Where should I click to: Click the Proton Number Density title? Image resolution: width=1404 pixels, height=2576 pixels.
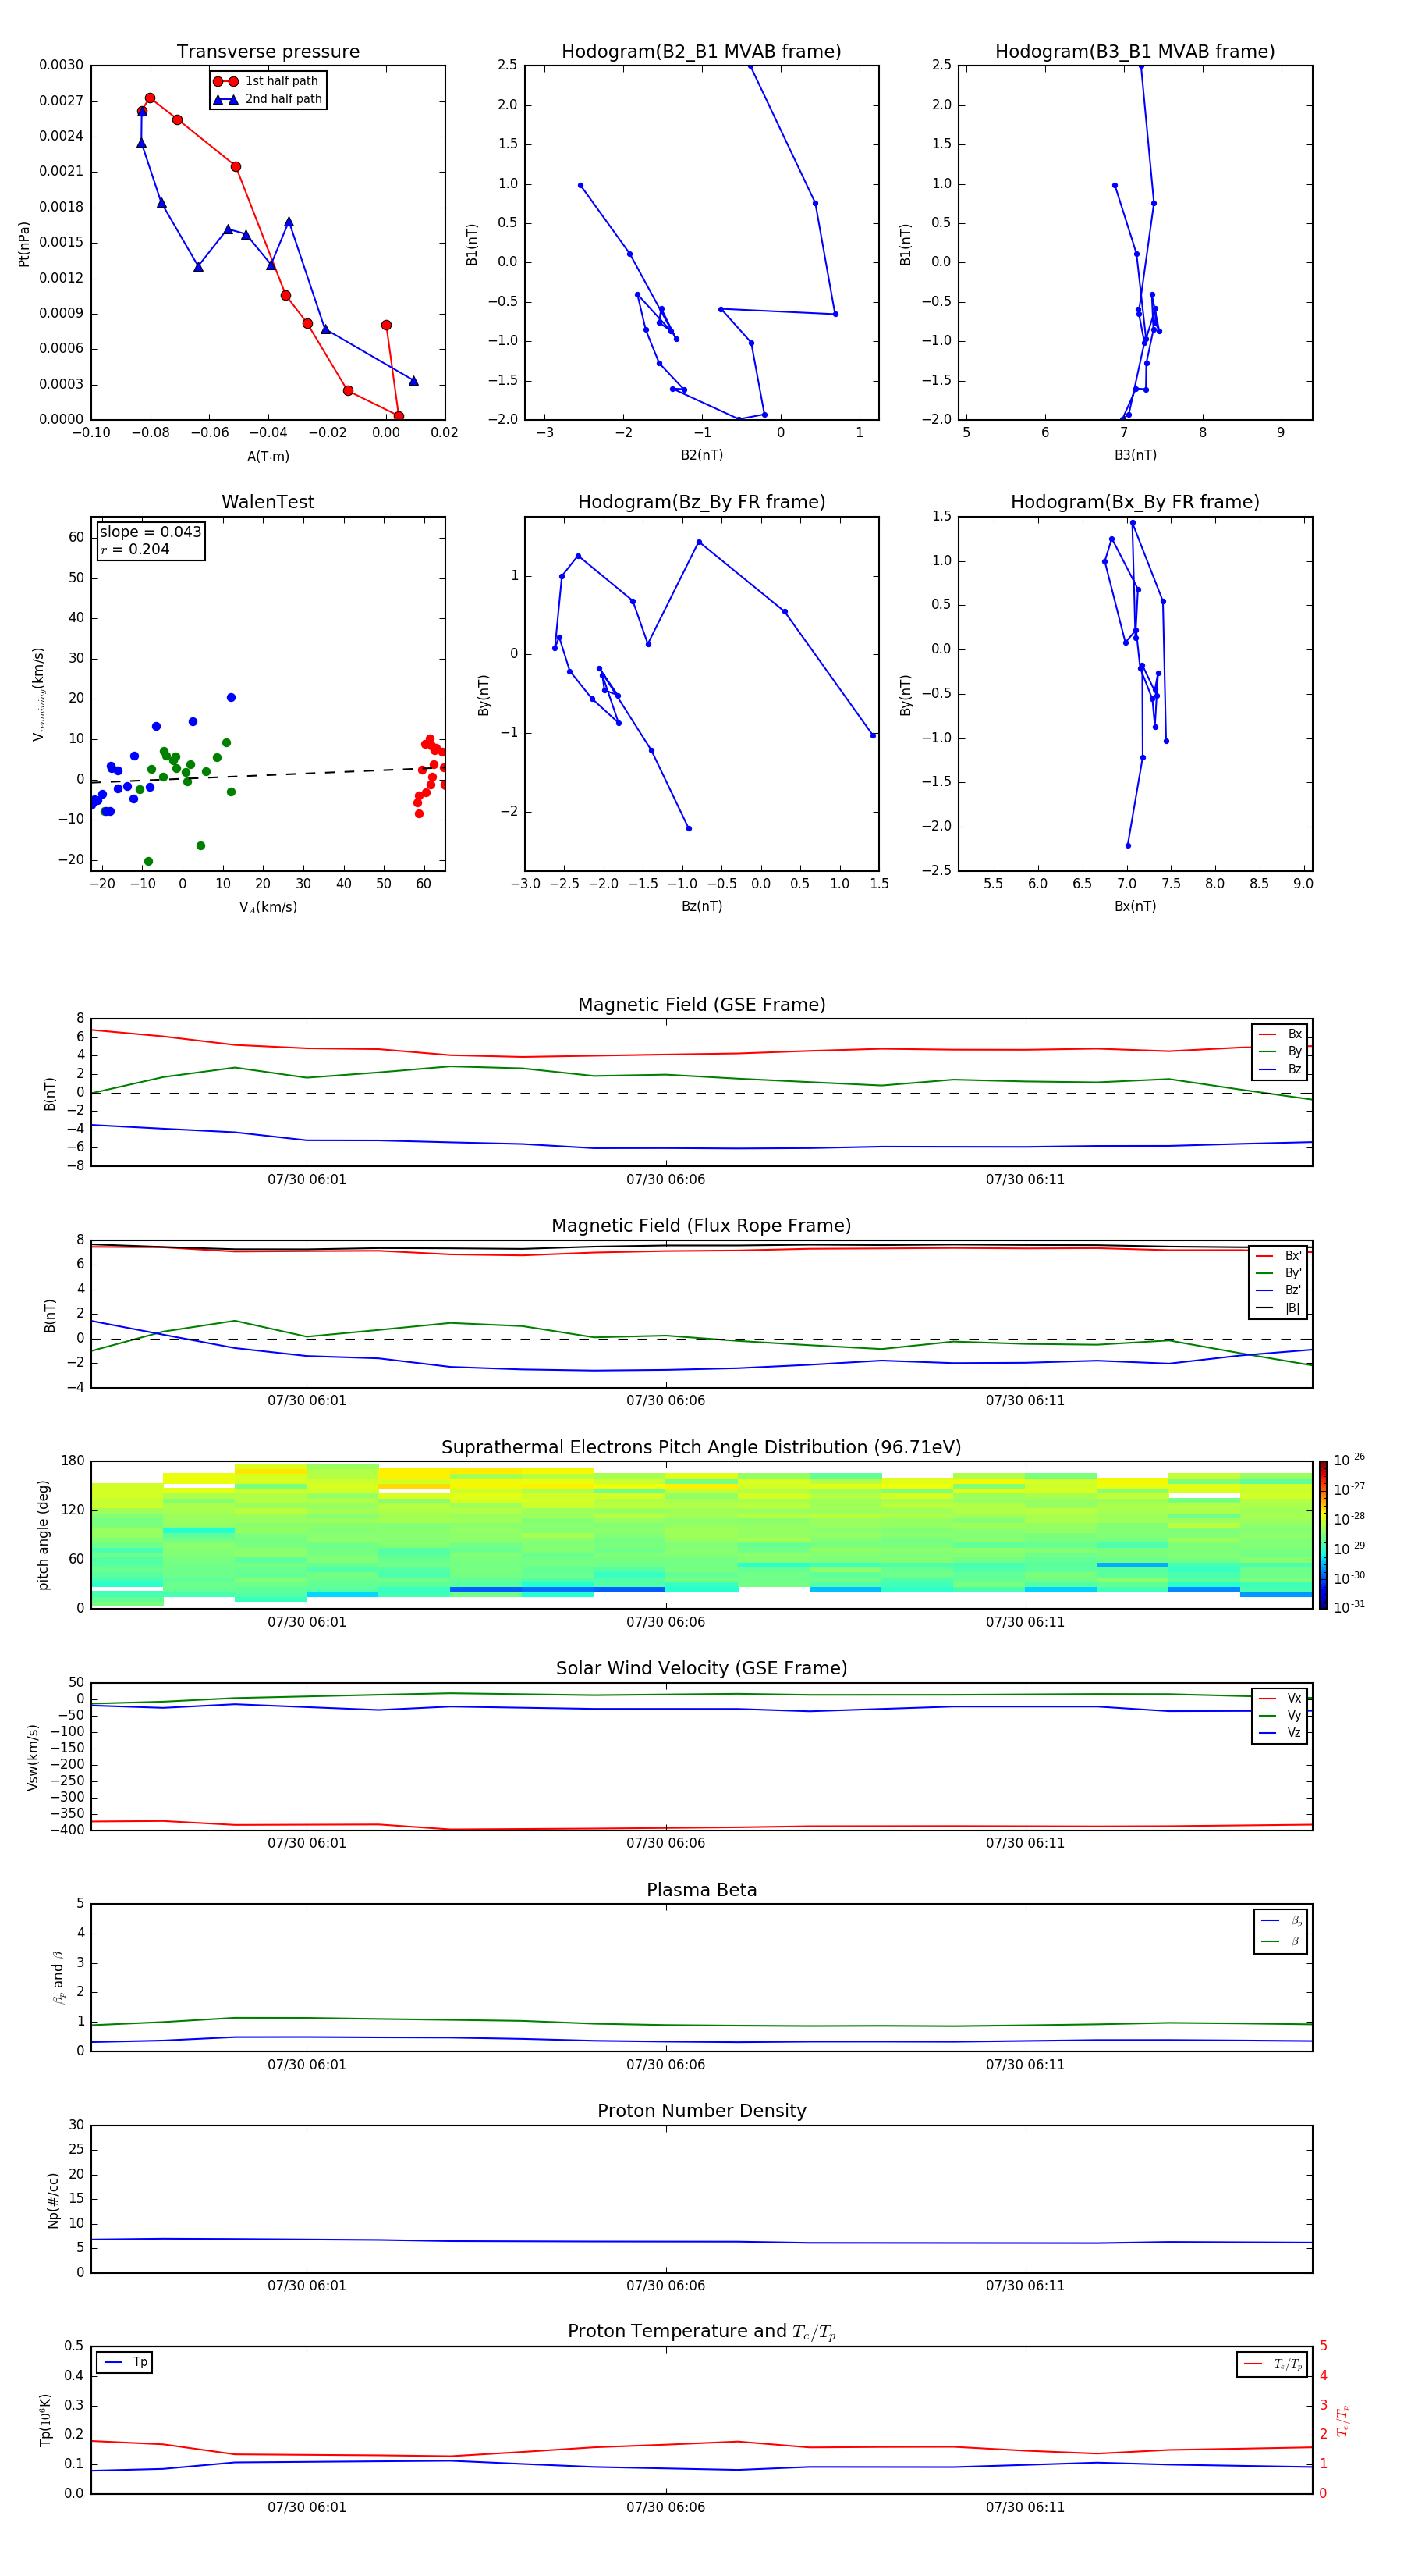pos(700,2111)
